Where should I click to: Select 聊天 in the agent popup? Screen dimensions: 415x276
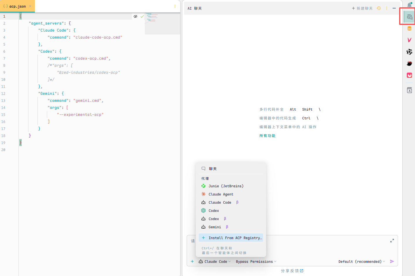tap(231, 169)
